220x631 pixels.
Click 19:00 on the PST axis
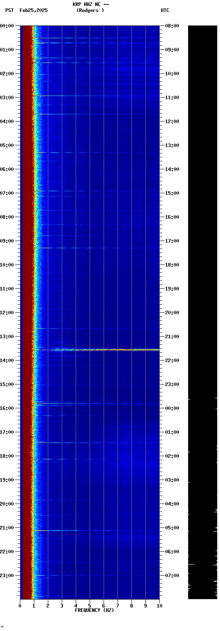pyautogui.click(x=7, y=480)
